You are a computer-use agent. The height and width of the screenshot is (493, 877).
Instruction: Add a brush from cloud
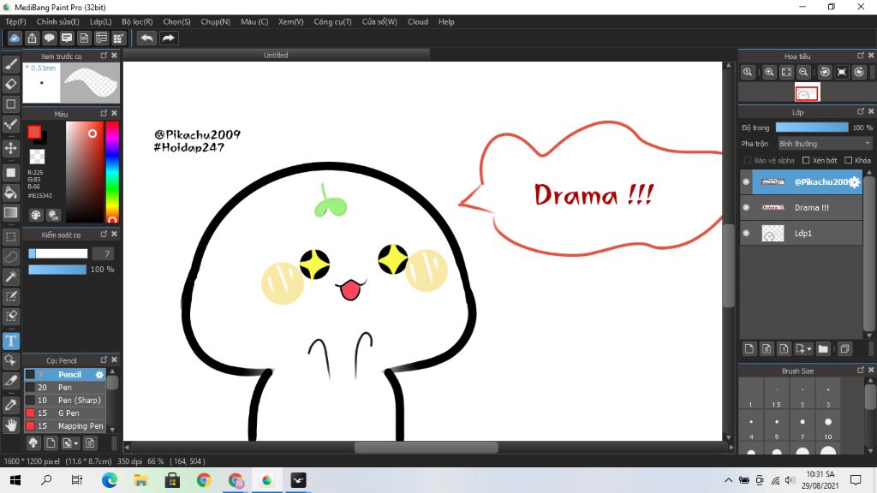pos(33,443)
